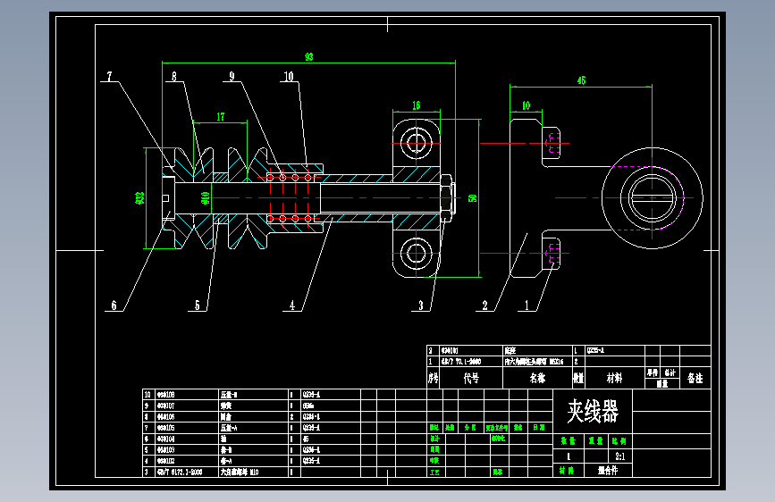Viewport: 775px width, 502px height.
Task: Click white balloon number 10 callout
Action: [289, 76]
